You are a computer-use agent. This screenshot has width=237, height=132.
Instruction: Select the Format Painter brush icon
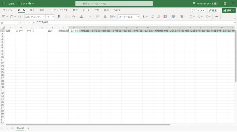tap(20, 17)
